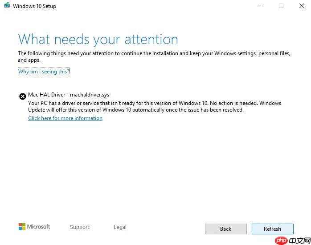Minimize the Windows 10 Setup window
Viewport: 311px width, 245px height.
click(x=261, y=6)
